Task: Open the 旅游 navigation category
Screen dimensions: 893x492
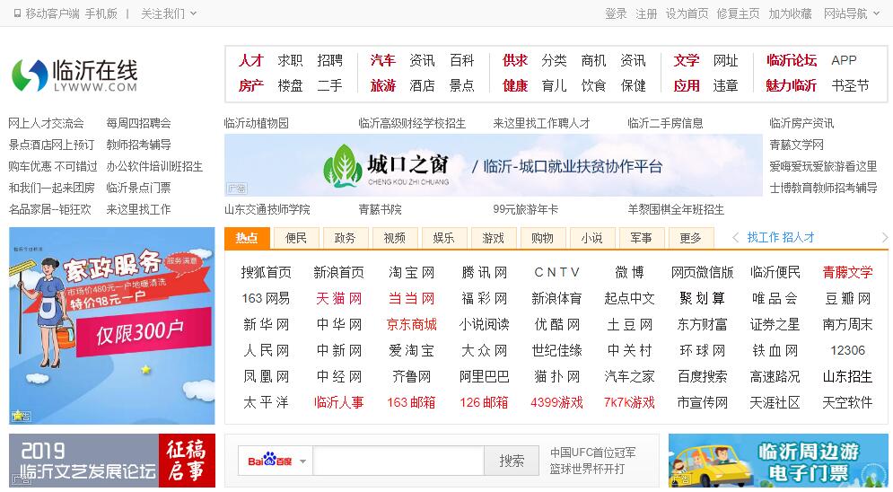Action: (382, 86)
